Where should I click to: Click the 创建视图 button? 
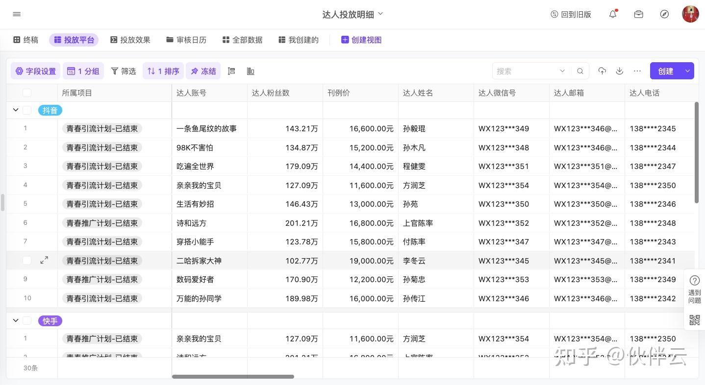point(361,40)
